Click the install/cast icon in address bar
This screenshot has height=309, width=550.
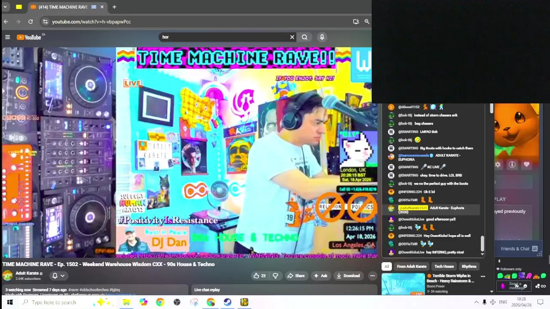(356, 21)
